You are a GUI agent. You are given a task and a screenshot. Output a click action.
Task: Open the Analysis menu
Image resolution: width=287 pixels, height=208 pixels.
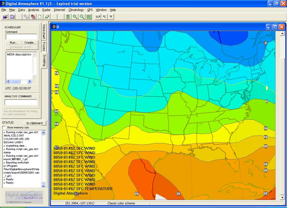coord(34,10)
